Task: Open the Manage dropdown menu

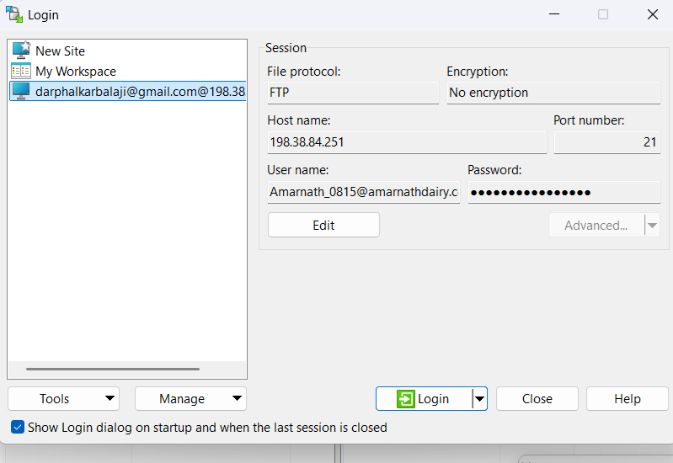Action: click(x=190, y=399)
